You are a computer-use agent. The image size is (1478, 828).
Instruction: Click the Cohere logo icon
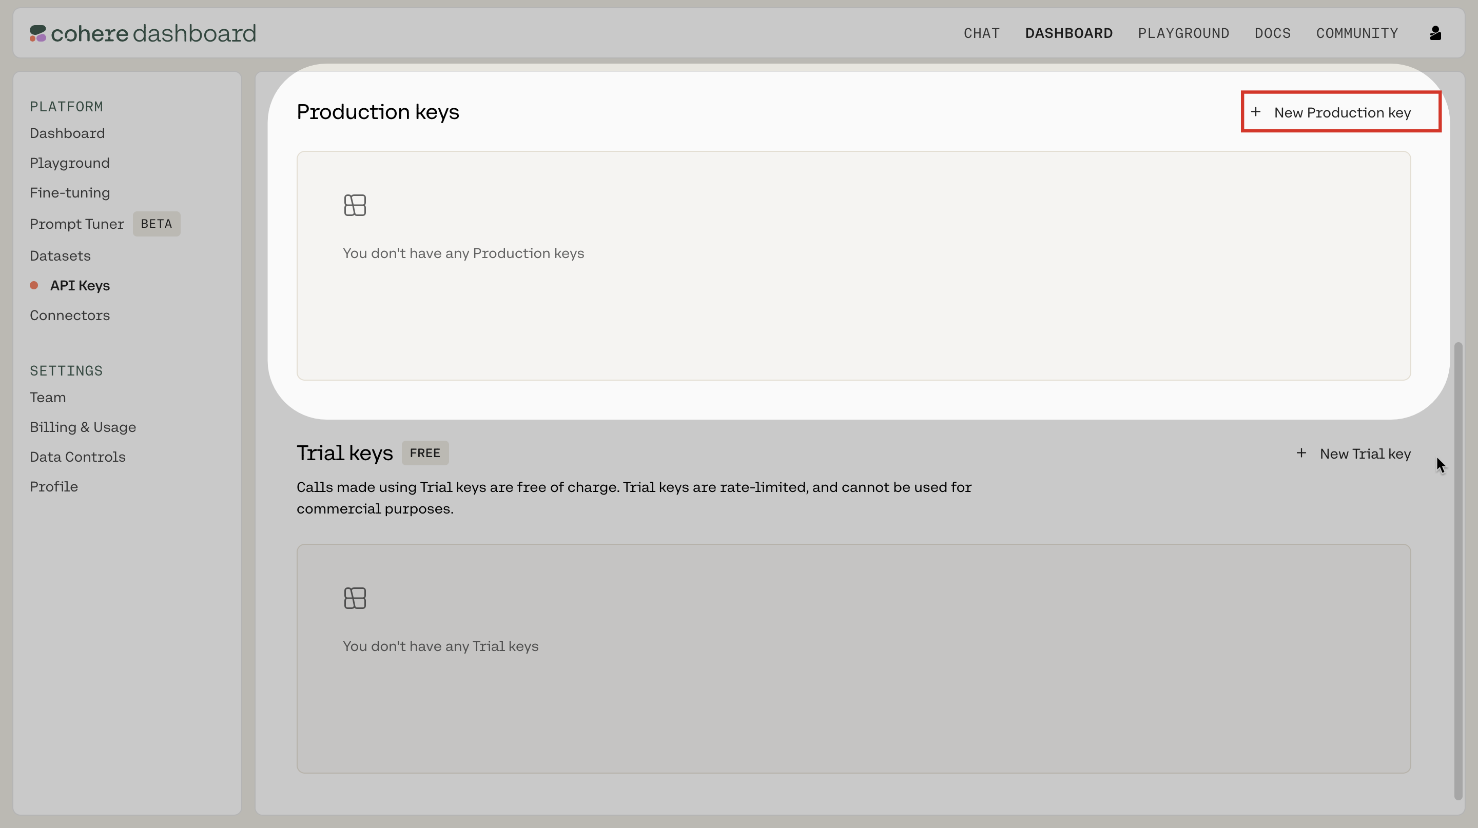(x=38, y=33)
